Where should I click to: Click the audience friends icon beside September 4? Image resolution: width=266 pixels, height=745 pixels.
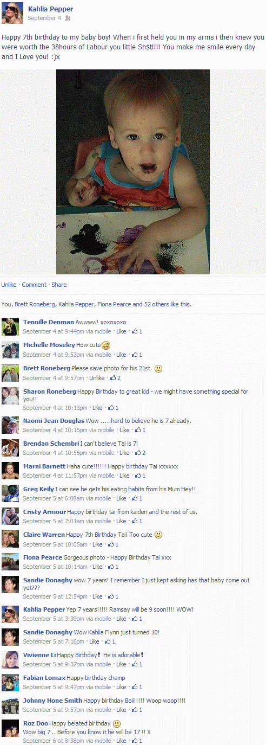(x=68, y=18)
